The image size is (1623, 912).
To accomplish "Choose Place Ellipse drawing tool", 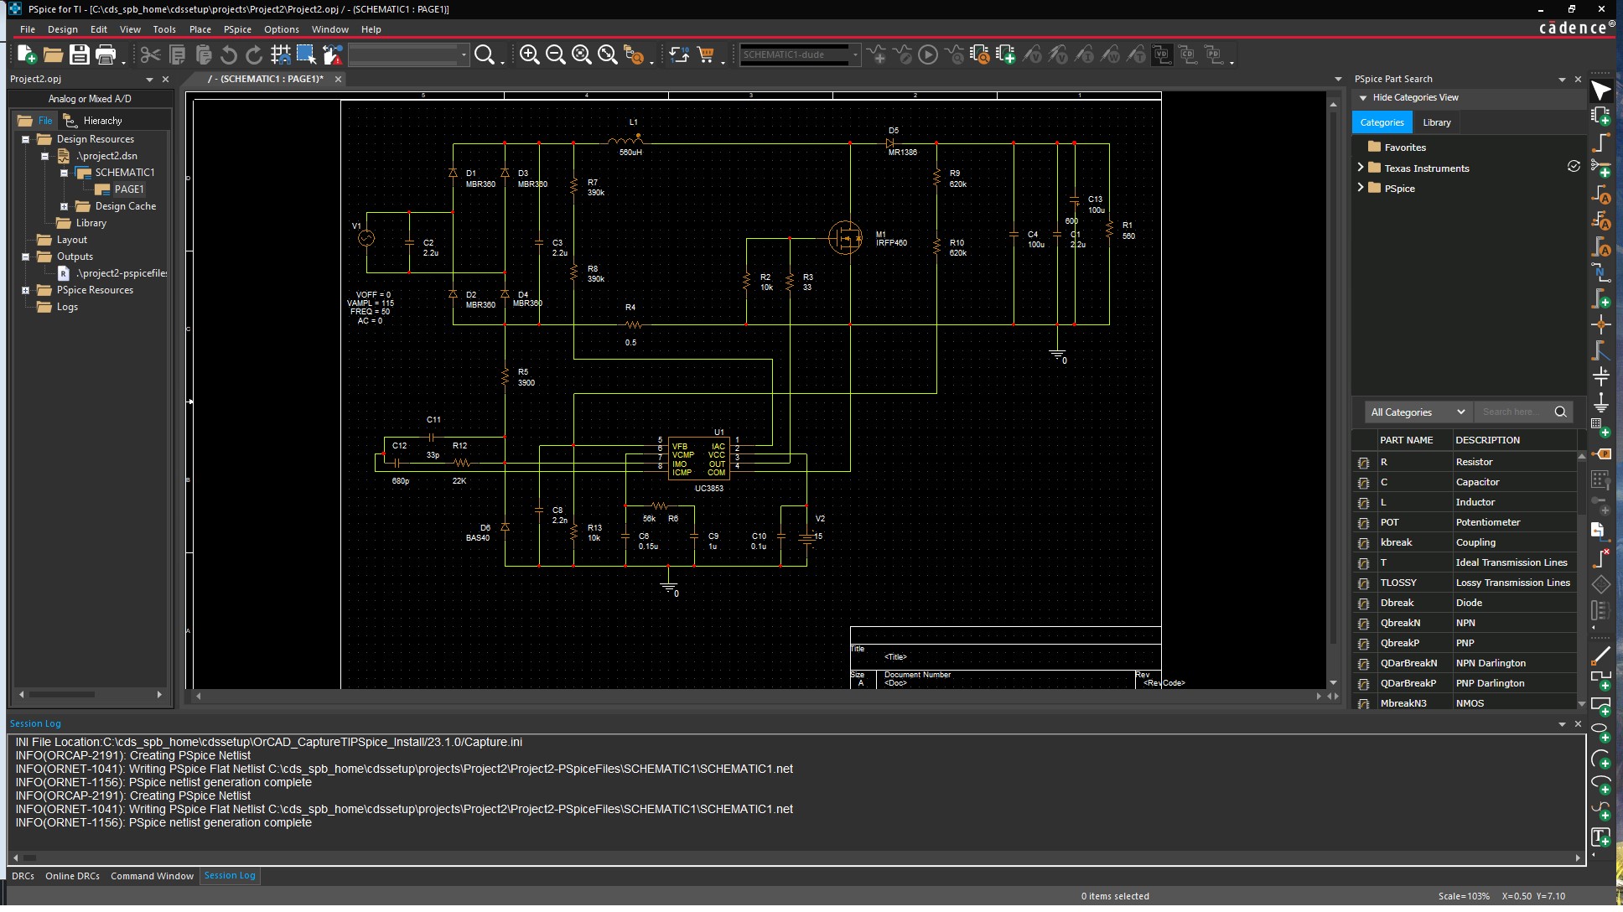I will pos(1600,733).
